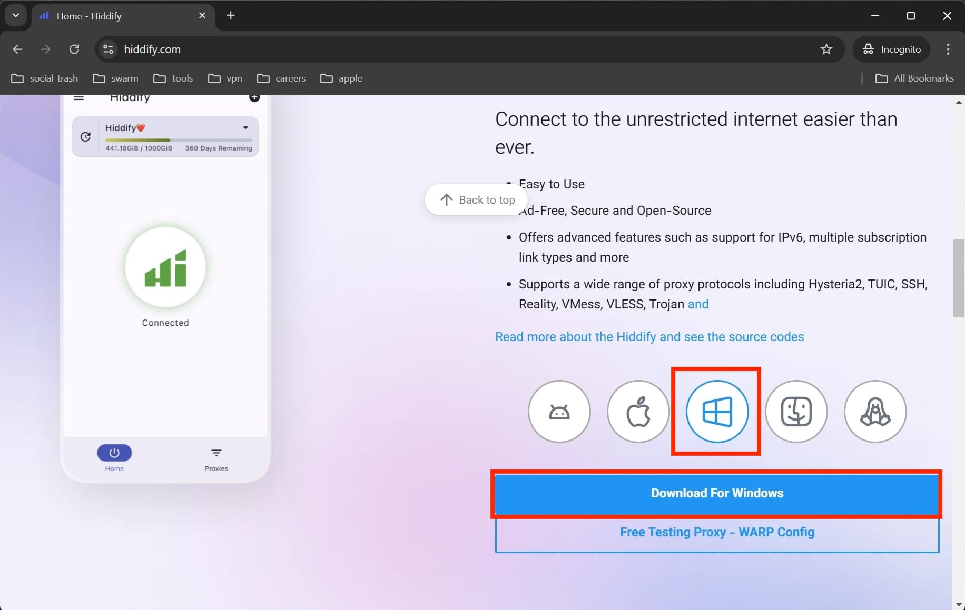The width and height of the screenshot is (965, 610).
Task: Click the Download For Windows button
Action: point(716,494)
